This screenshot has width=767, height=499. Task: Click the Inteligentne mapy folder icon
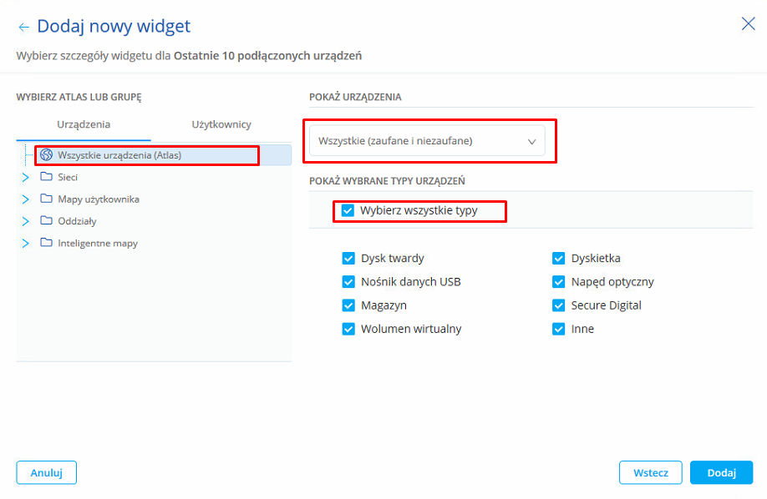click(47, 244)
